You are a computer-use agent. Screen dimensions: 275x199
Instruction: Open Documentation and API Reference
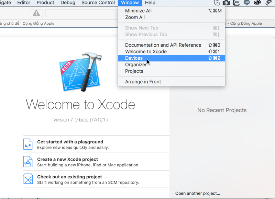point(163,45)
